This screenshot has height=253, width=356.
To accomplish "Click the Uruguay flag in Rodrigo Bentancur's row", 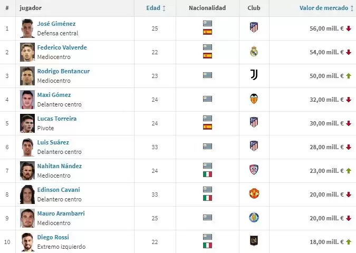I will pyautogui.click(x=207, y=75).
